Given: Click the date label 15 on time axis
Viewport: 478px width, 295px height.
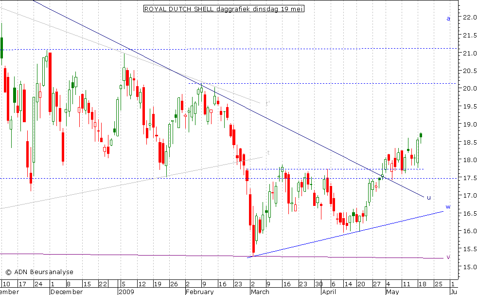Looking at the screenshot, I should click(87, 284).
